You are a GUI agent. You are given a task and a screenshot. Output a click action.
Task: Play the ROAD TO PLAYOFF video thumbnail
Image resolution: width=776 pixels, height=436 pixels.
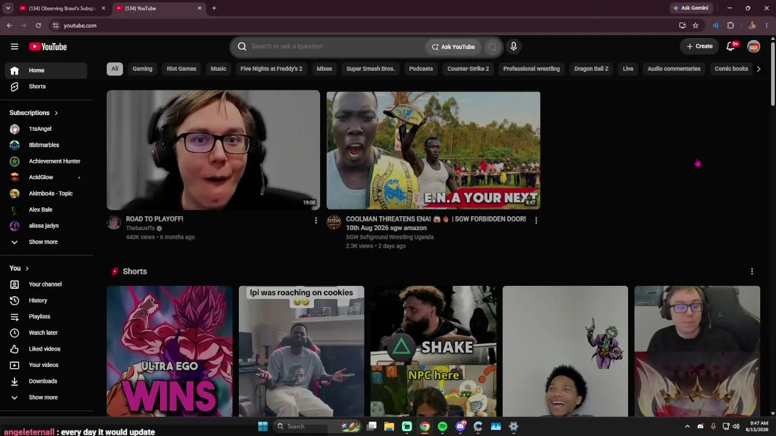pyautogui.click(x=213, y=150)
